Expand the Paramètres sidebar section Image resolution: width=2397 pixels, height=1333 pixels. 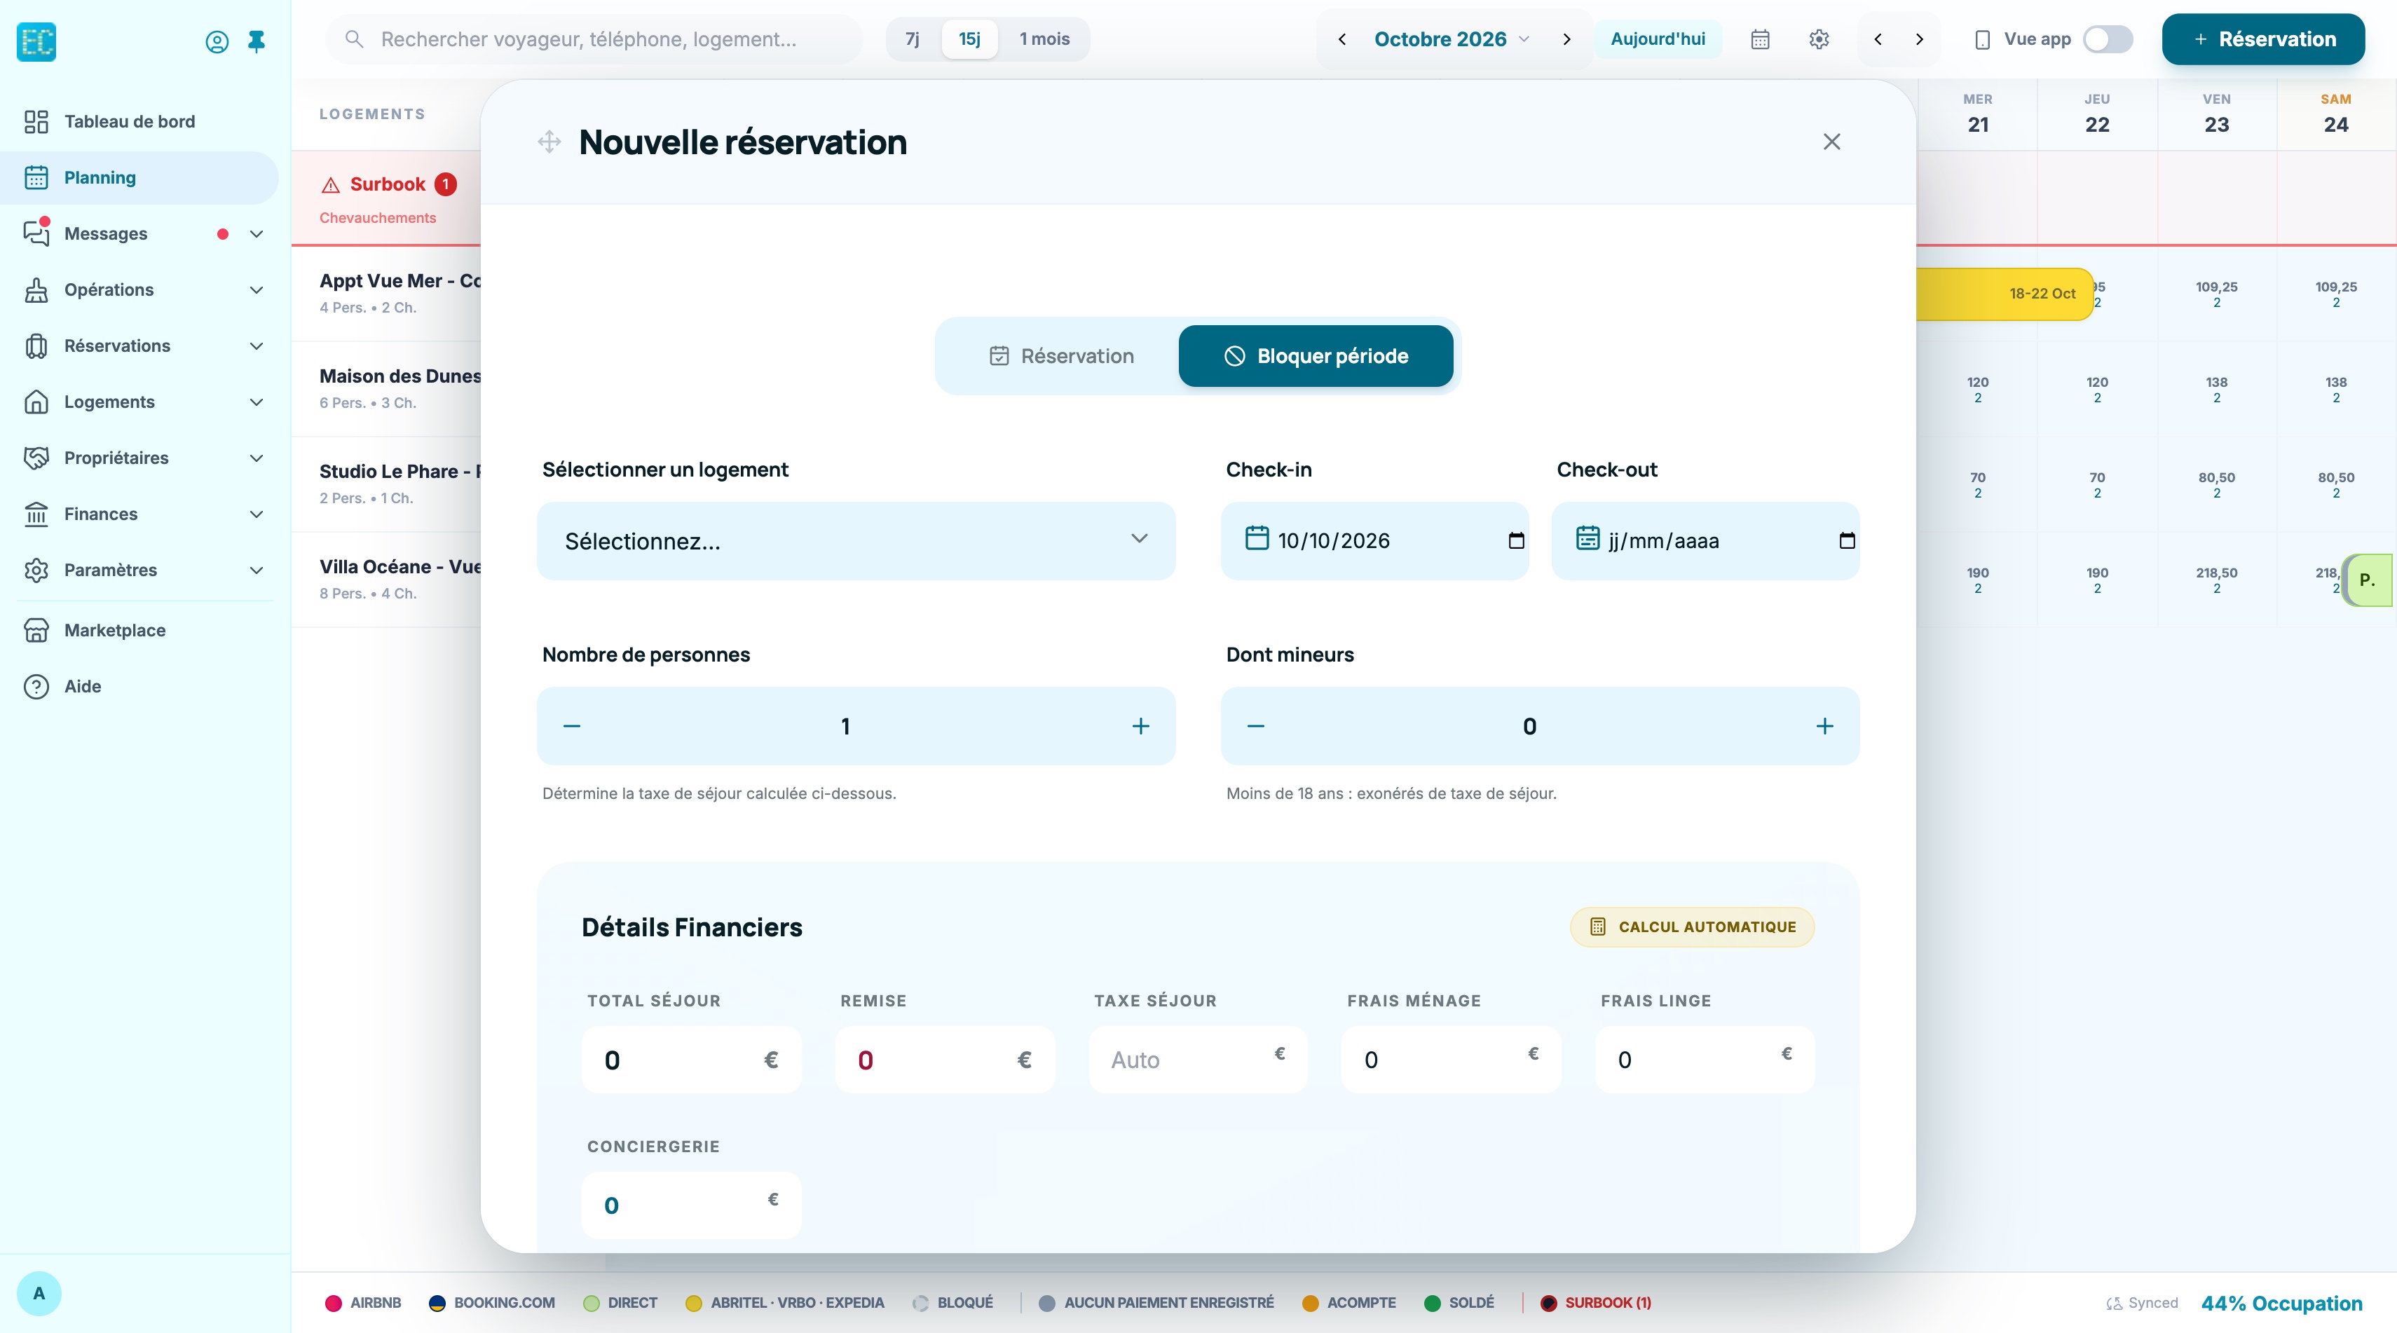(x=257, y=570)
